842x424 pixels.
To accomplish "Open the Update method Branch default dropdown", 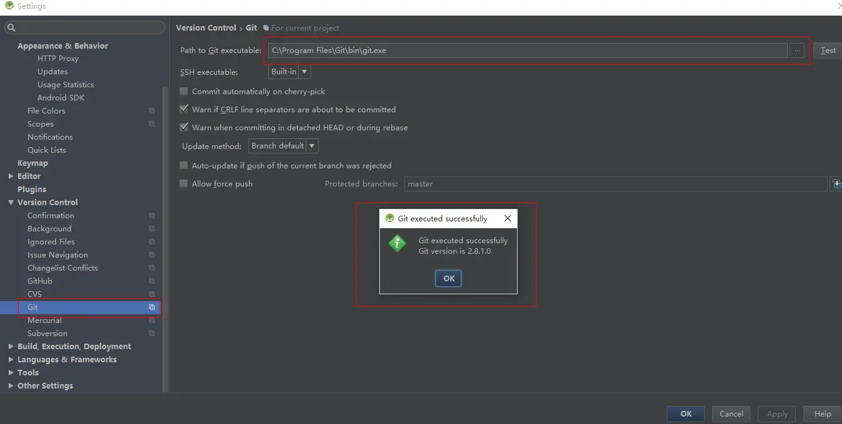I will pyautogui.click(x=283, y=146).
